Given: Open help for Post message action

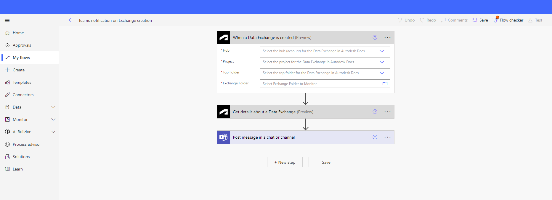Looking at the screenshot, I should click(375, 137).
